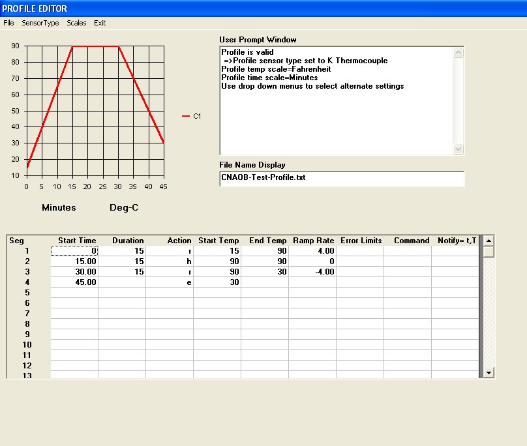Click the table's scroll down arrow
527x446 pixels.
point(488,372)
